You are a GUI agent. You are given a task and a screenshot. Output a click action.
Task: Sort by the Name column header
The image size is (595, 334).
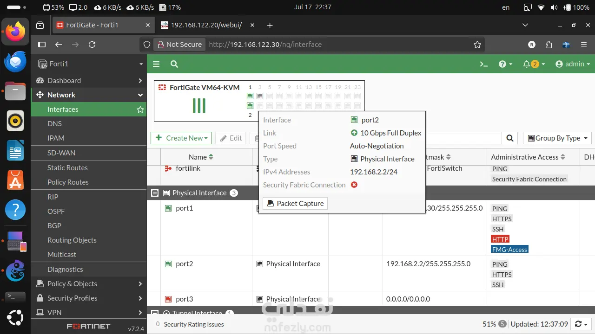[x=201, y=157]
